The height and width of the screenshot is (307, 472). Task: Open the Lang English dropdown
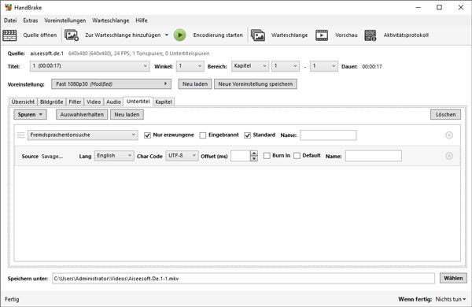[x=114, y=156]
